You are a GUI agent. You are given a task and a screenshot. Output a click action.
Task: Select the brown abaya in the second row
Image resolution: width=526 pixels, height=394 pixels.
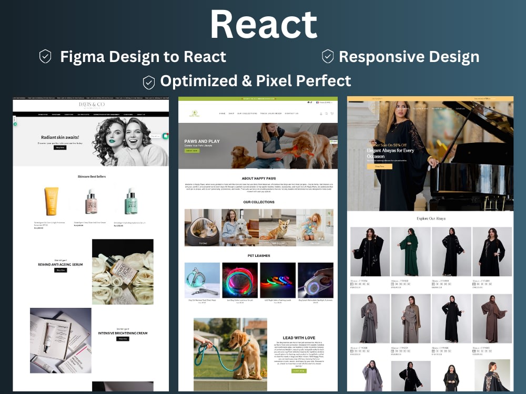coord(492,319)
